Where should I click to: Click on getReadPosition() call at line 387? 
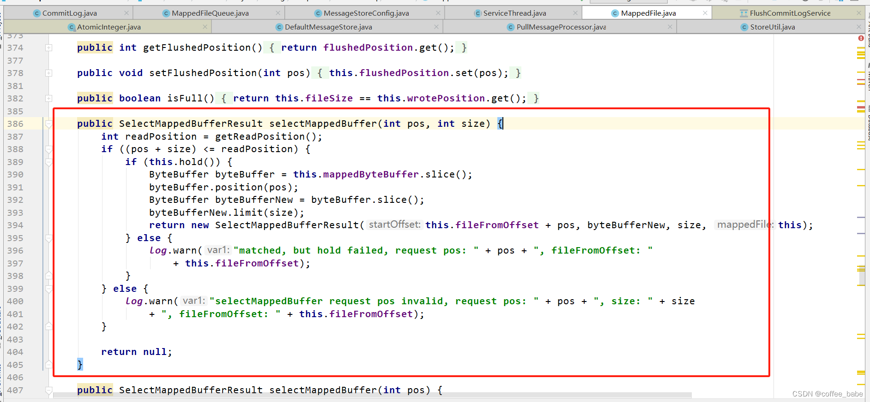click(266, 137)
